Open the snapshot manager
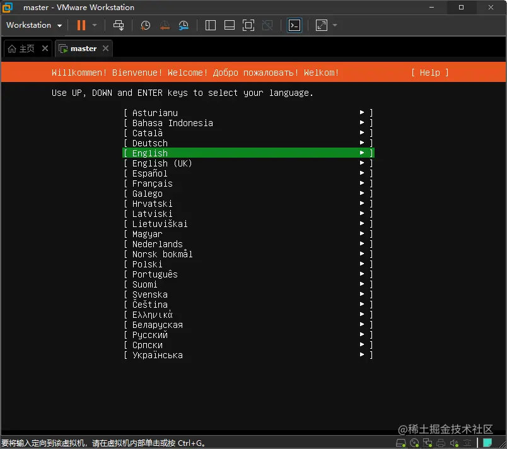507x449 pixels. tap(184, 25)
